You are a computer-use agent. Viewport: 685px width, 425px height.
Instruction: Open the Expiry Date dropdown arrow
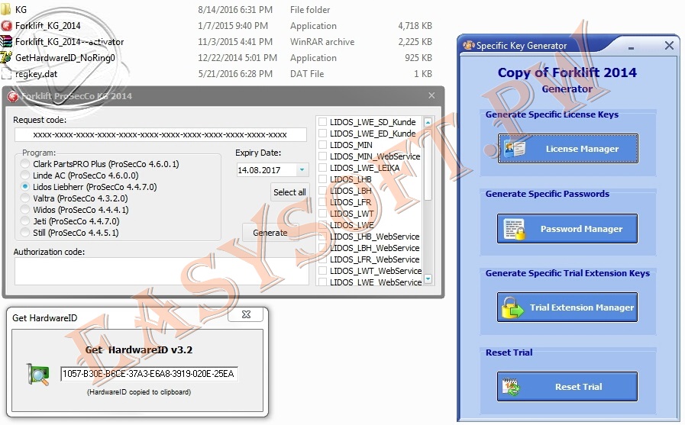[302, 169]
